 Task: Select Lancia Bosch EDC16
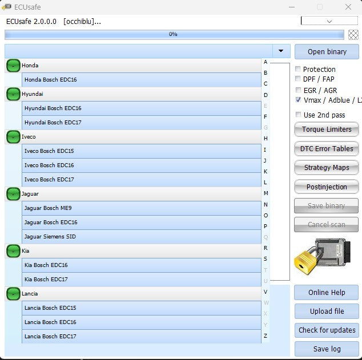coord(142,322)
